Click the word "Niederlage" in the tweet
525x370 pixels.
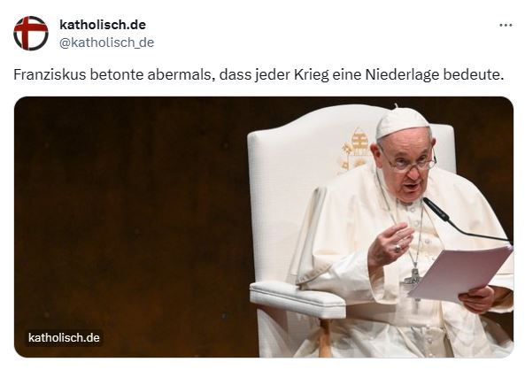[402, 74]
